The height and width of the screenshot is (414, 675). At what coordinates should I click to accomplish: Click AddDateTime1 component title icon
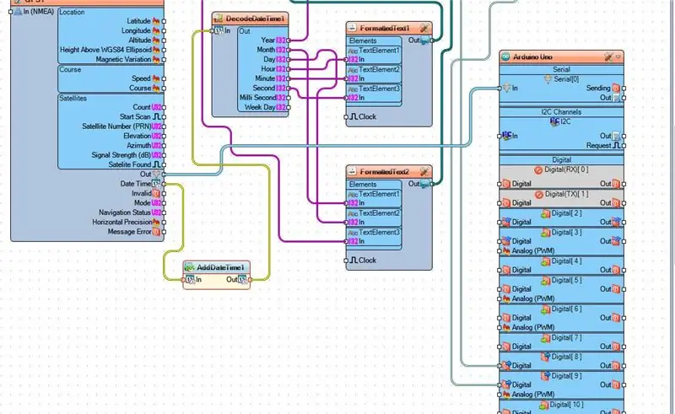point(189,267)
